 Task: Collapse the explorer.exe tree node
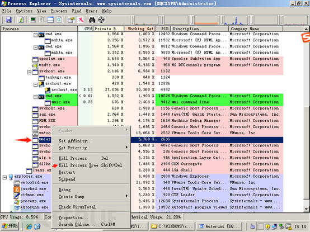coord(4,178)
